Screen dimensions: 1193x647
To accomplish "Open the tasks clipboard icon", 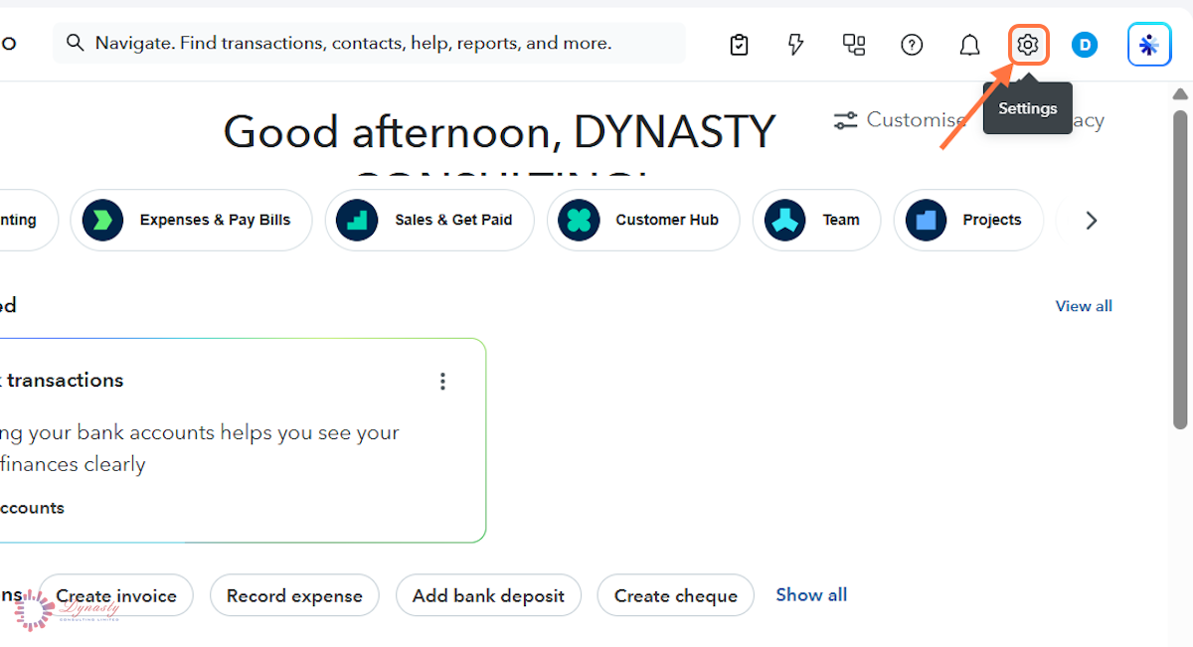I will point(739,45).
